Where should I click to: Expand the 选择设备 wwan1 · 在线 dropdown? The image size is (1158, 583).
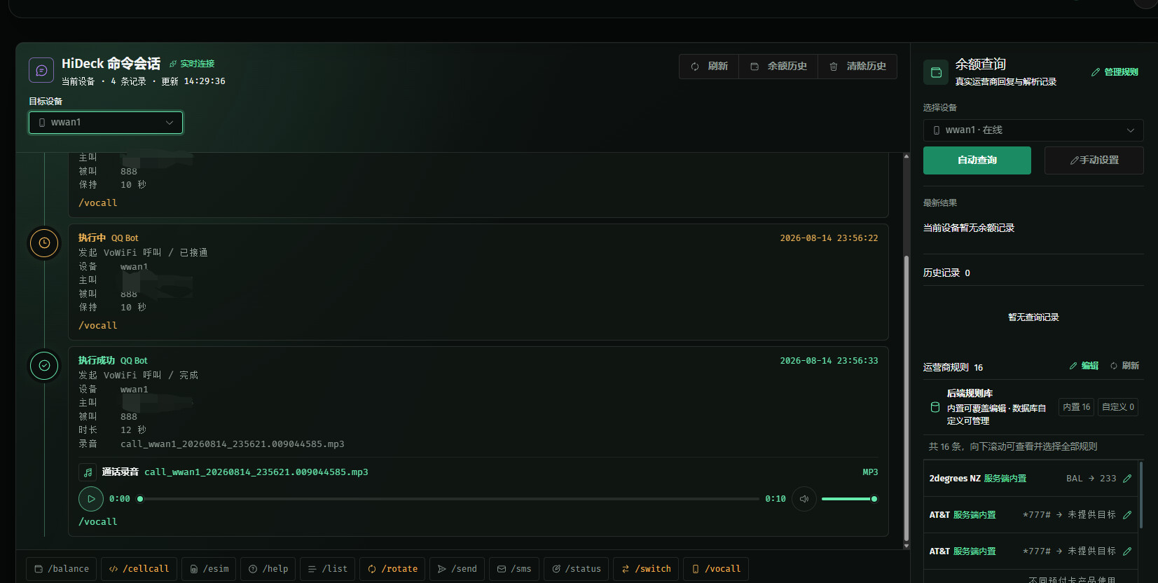click(x=1033, y=130)
